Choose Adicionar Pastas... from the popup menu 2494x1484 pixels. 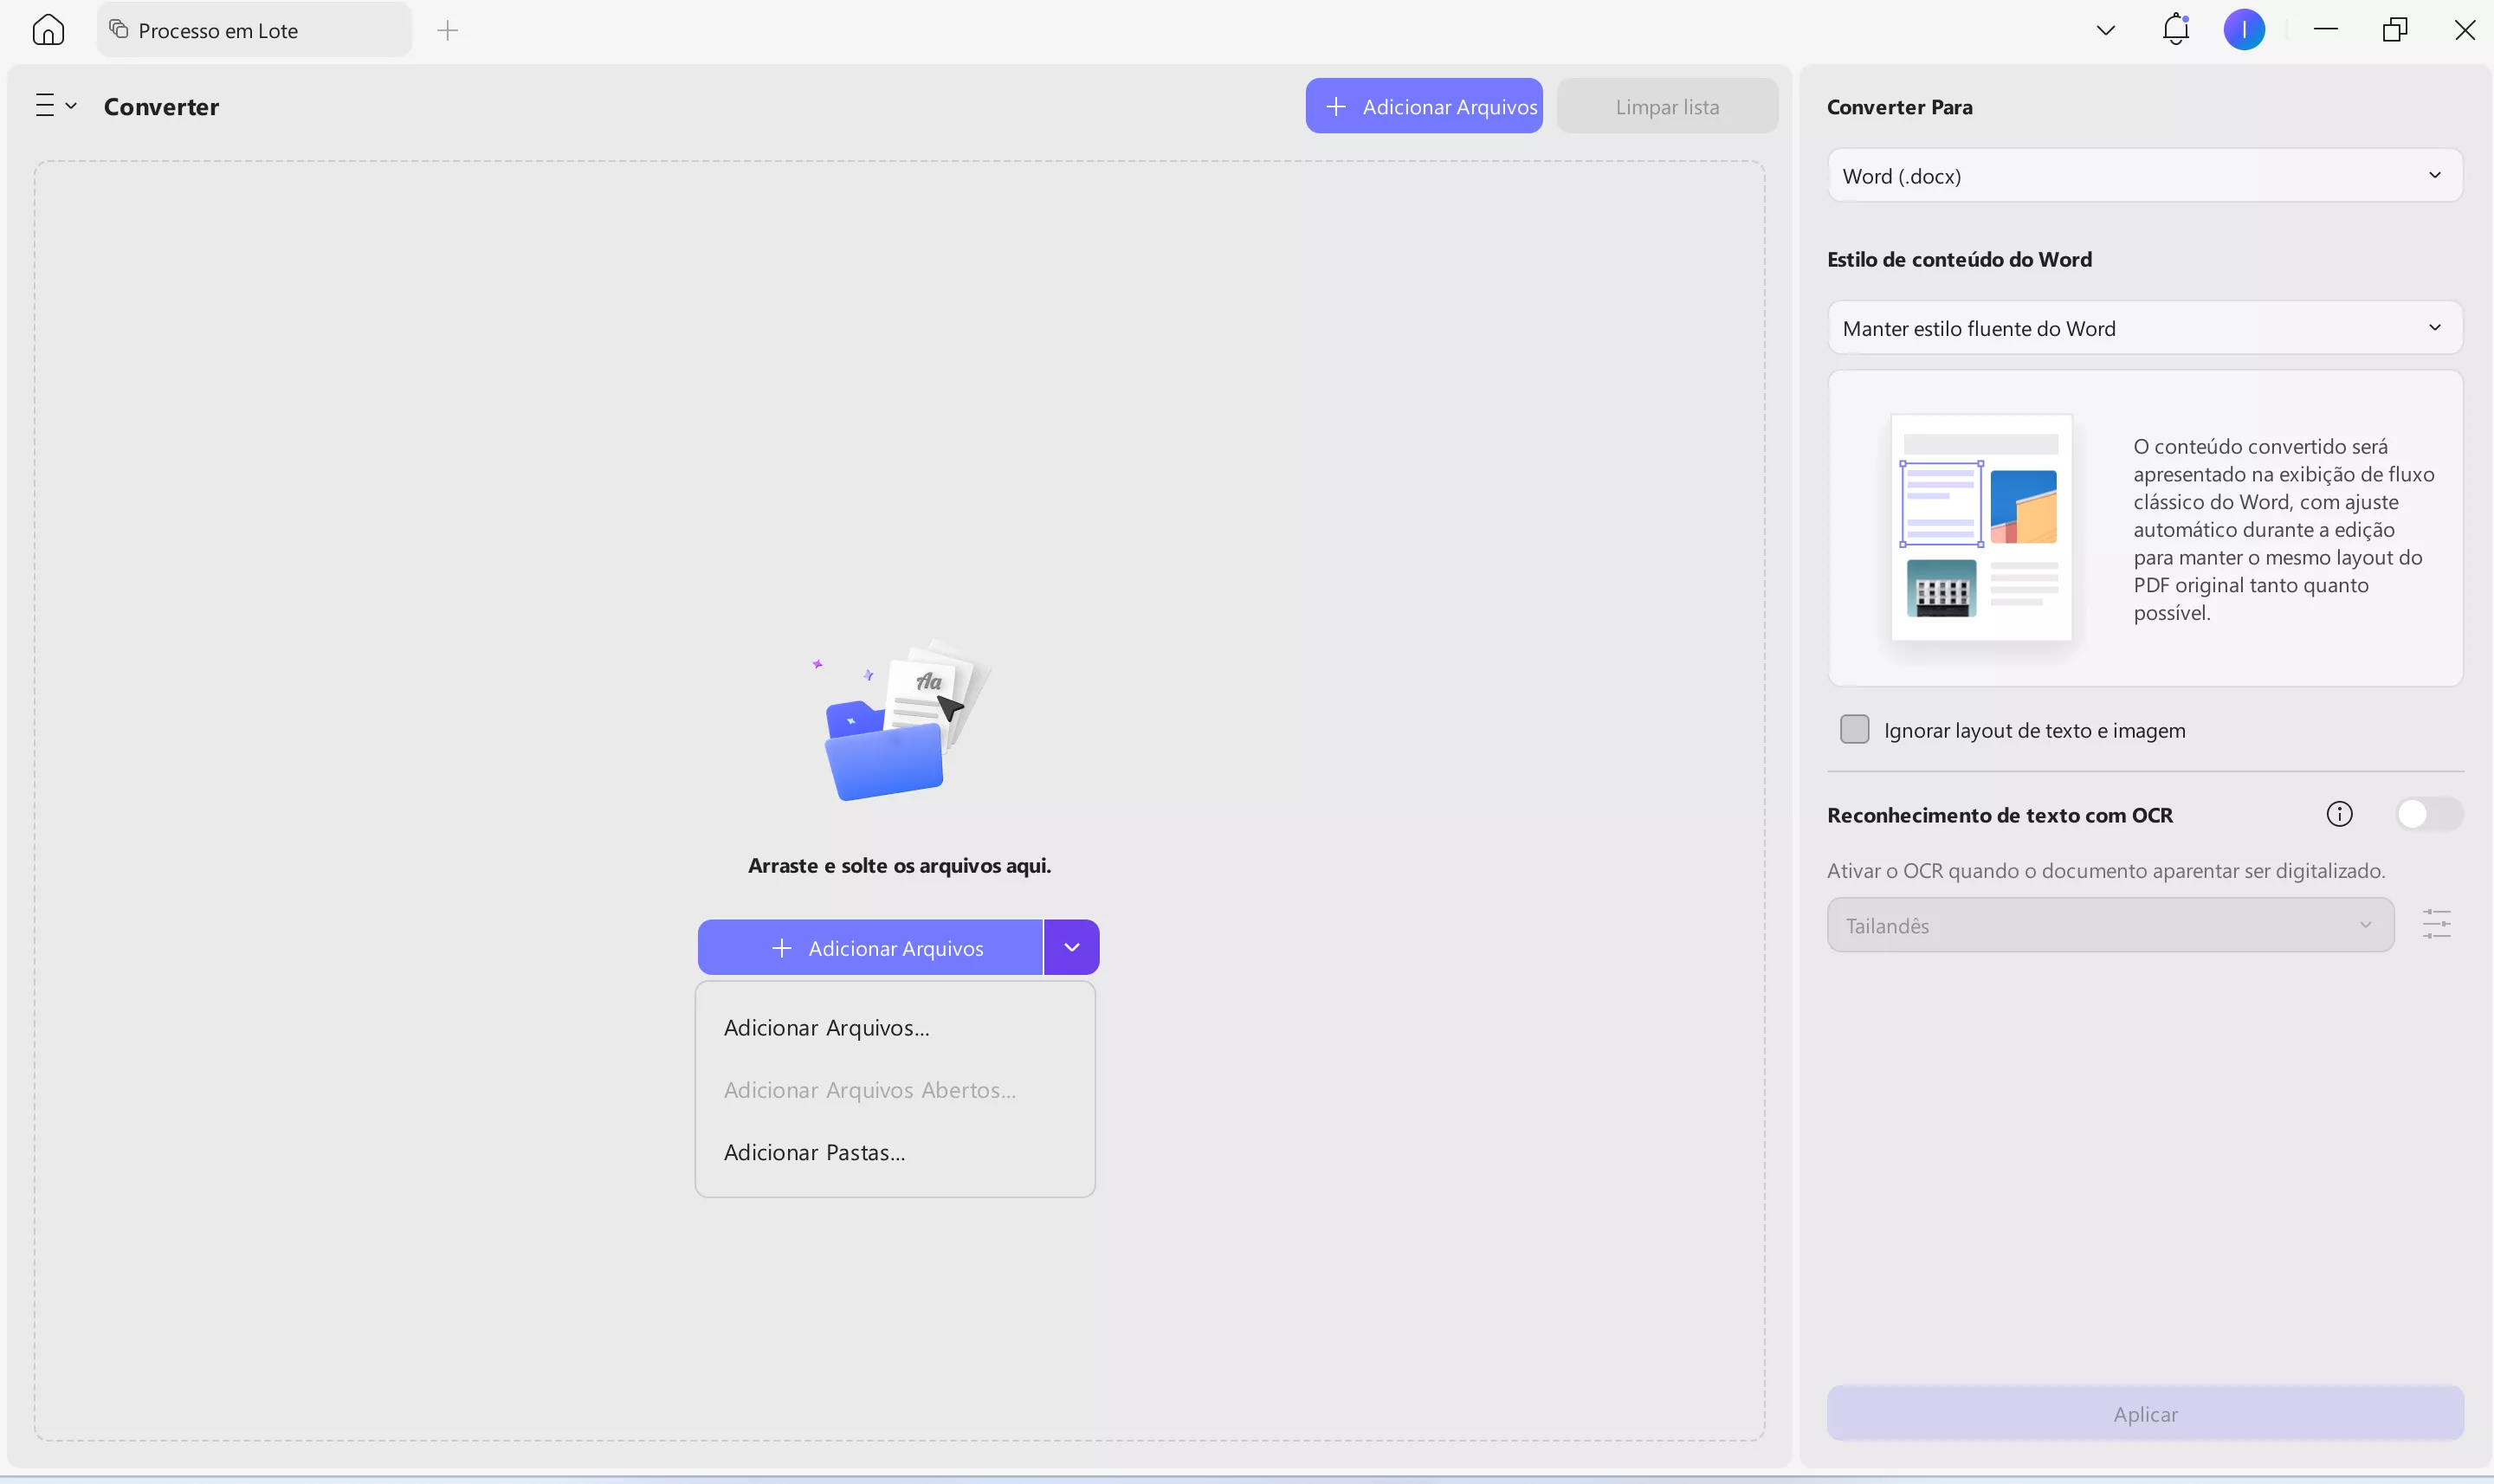point(814,1152)
